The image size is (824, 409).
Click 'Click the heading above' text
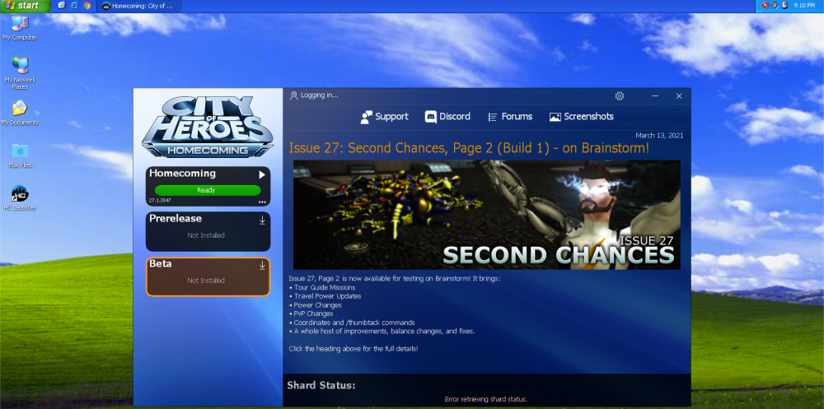click(353, 349)
